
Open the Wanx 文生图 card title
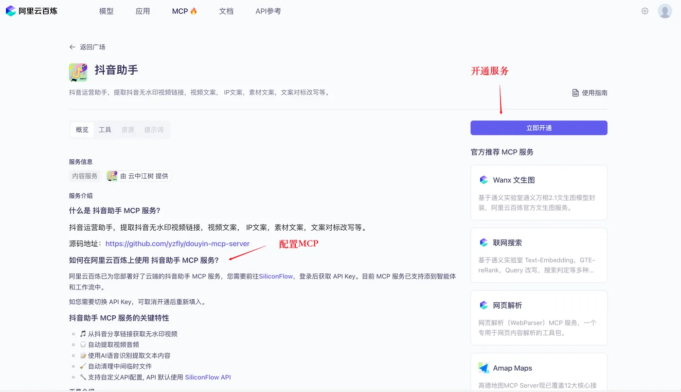coord(514,180)
